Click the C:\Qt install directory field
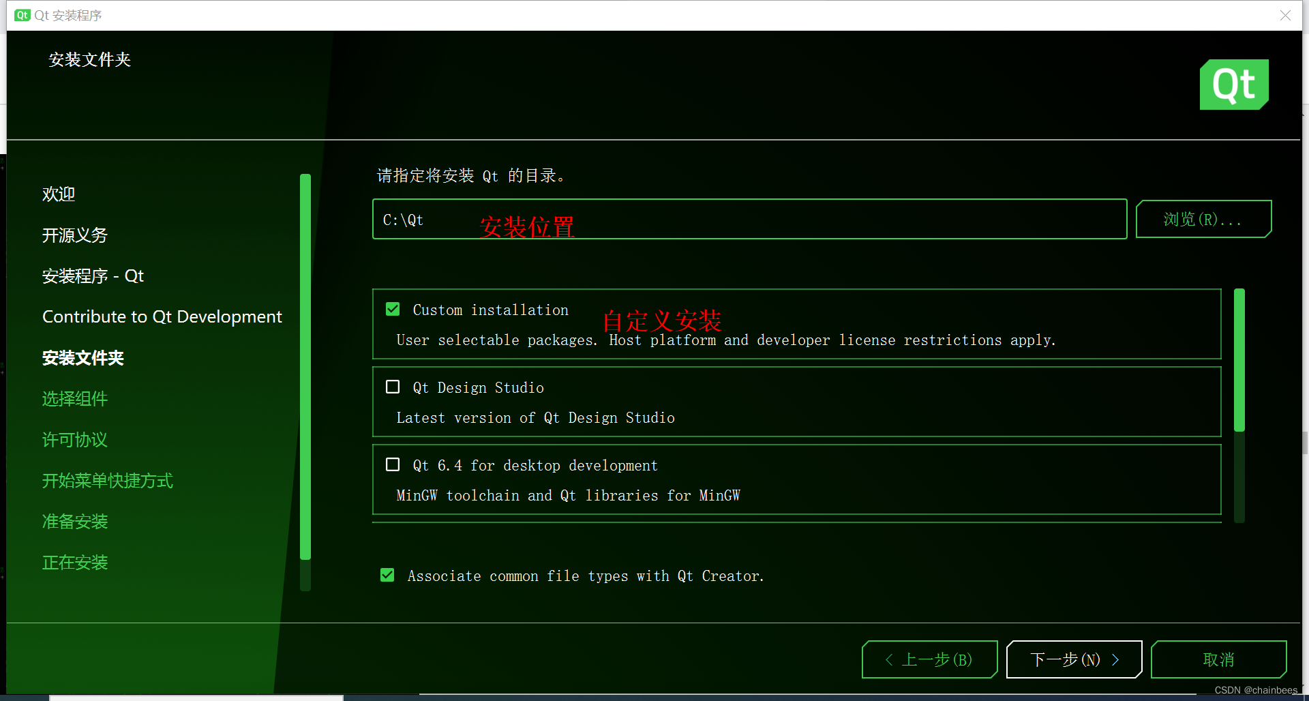1309x701 pixels. [749, 219]
